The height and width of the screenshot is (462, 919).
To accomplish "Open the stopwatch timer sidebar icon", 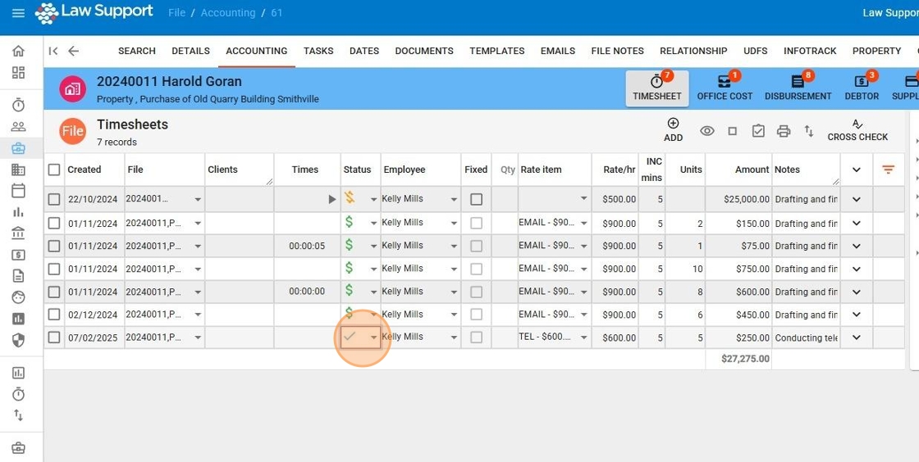I will [18, 106].
